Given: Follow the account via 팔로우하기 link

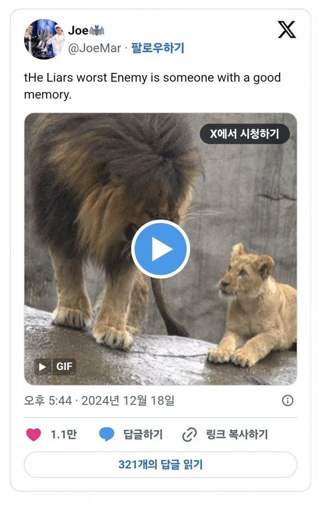Looking at the screenshot, I should point(158,48).
